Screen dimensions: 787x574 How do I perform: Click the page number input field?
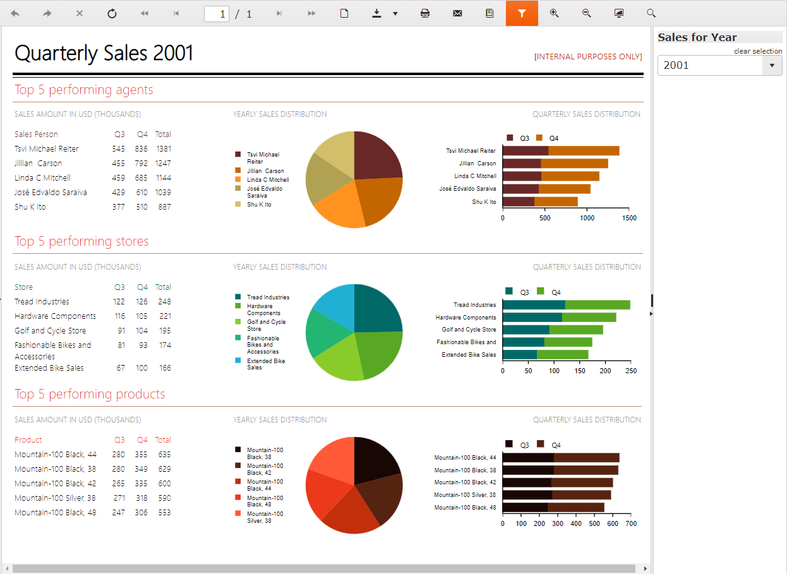pyautogui.click(x=216, y=13)
